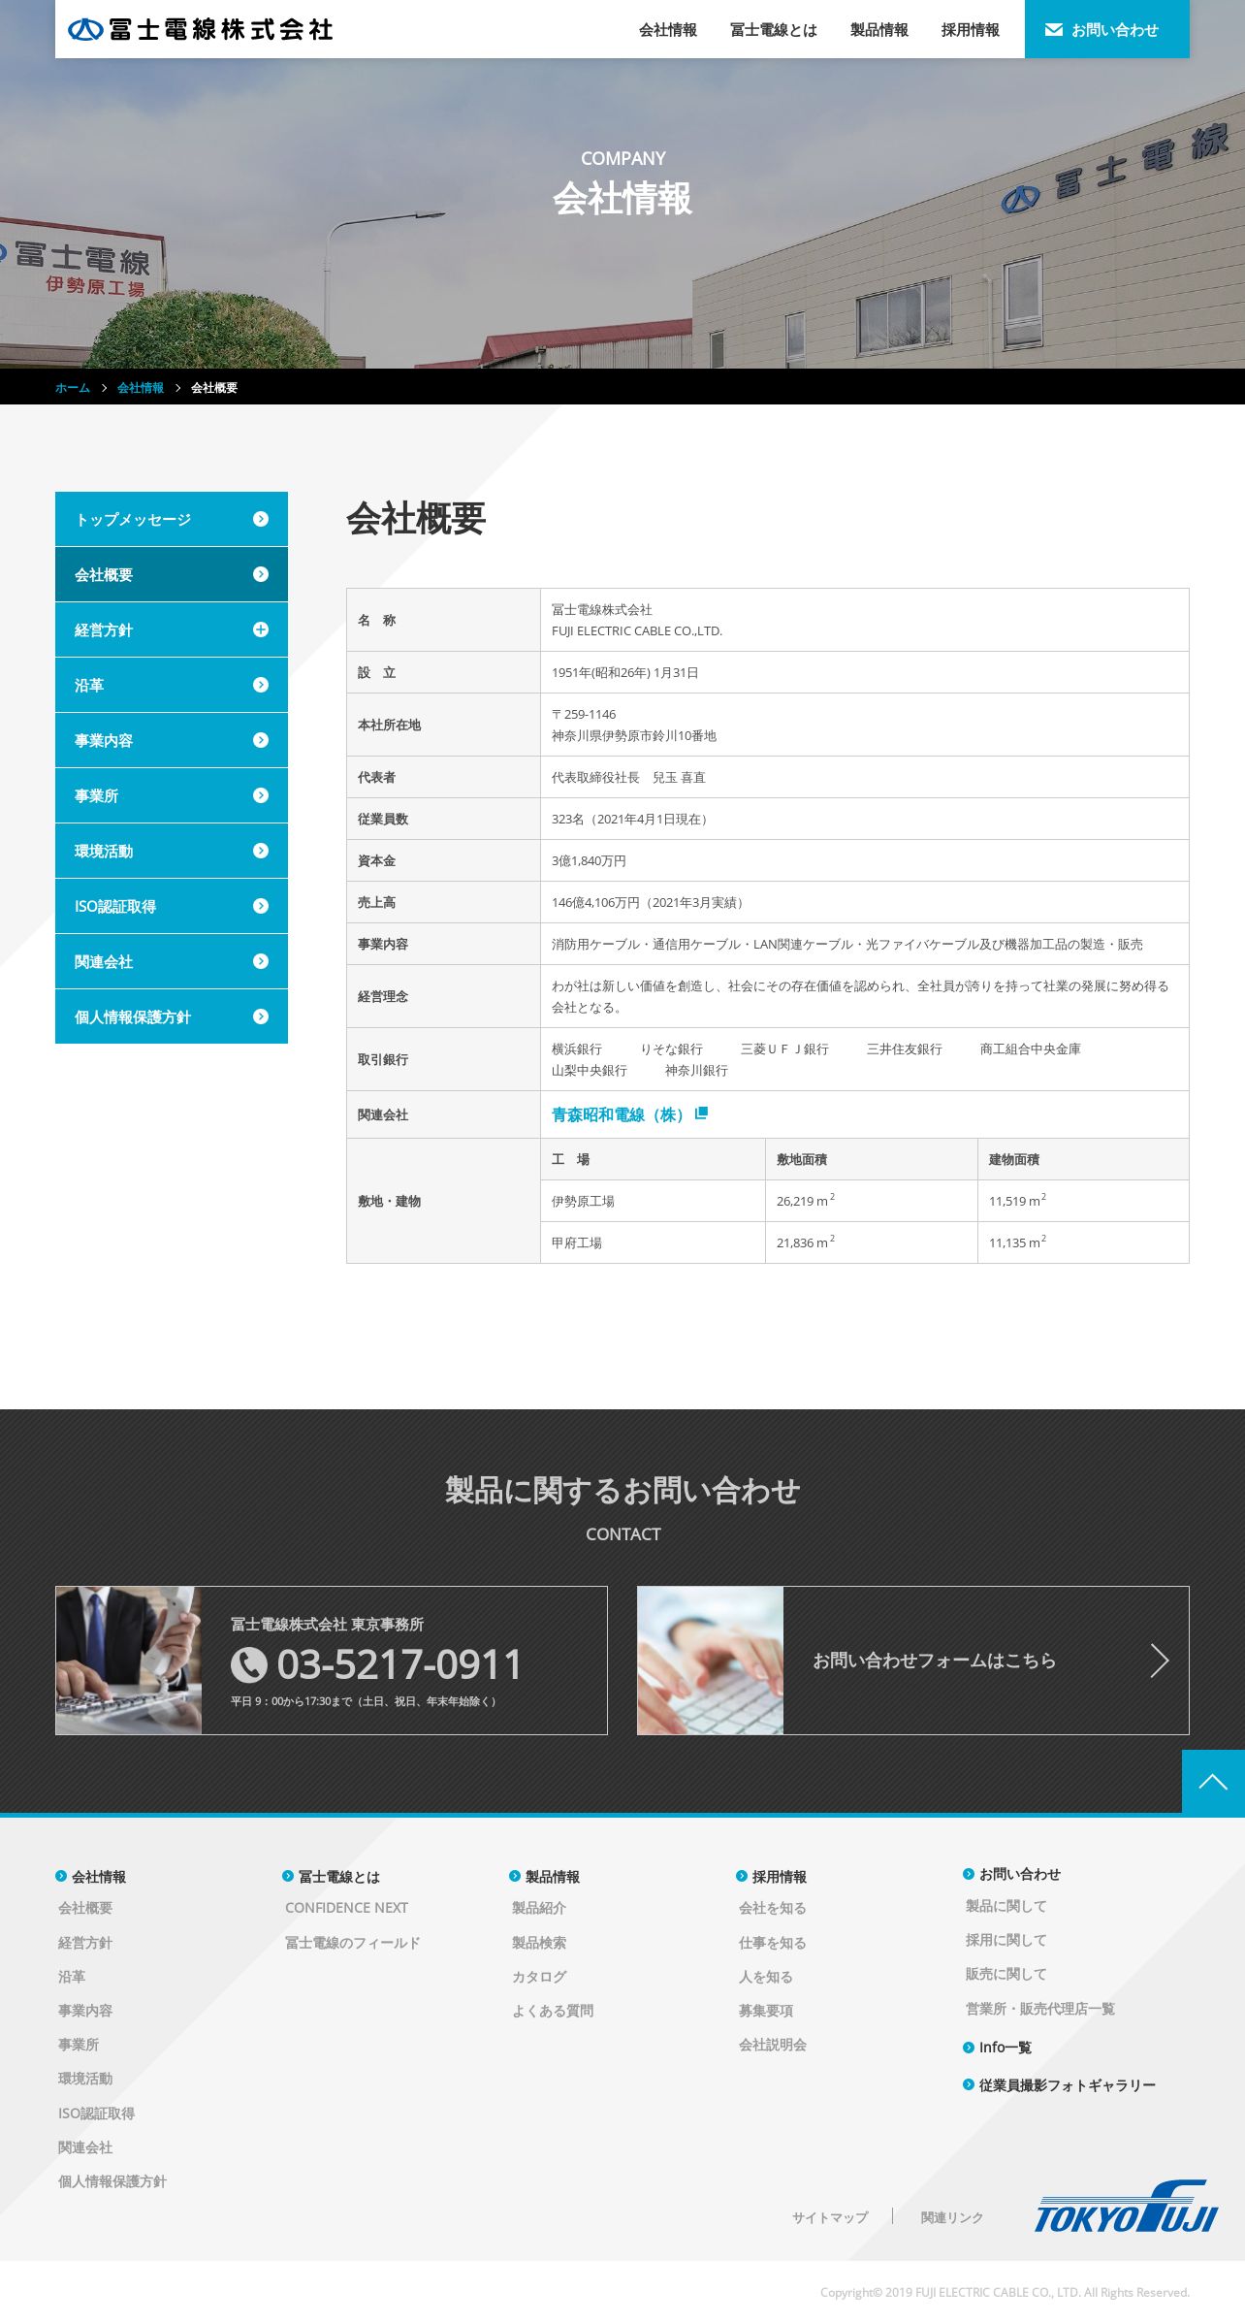The image size is (1245, 2323).
Task: Open footer link 環境活動
Action: click(x=85, y=2079)
